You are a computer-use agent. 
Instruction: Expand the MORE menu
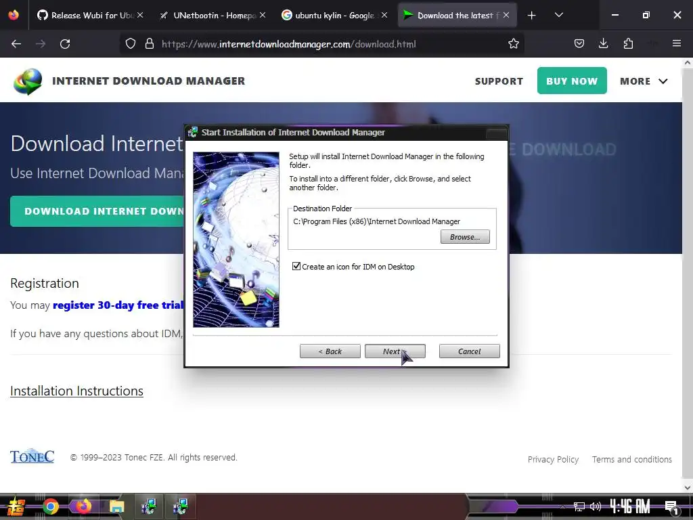644,81
